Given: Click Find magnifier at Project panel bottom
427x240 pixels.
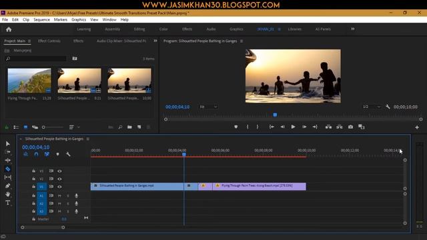Looking at the screenshot, I should [120, 127].
